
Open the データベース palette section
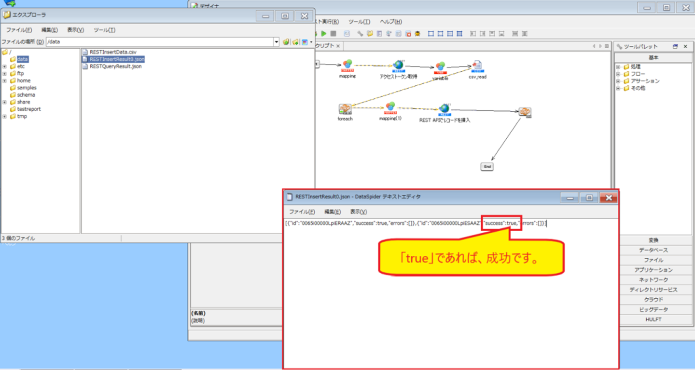pyautogui.click(x=653, y=250)
